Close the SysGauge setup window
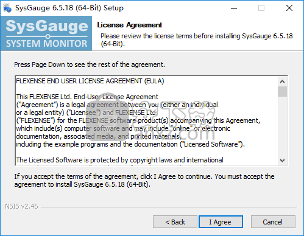 click(289, 8)
